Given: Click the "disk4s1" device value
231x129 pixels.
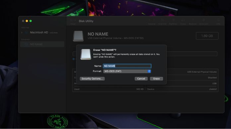Looking at the screenshot, I should 213,89.
